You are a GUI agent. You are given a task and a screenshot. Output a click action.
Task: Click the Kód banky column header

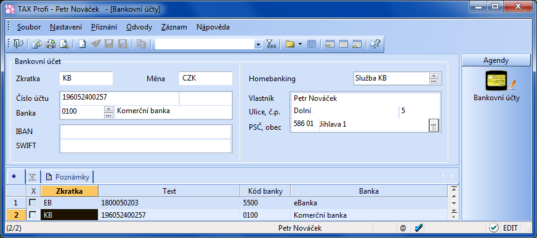pos(265,191)
